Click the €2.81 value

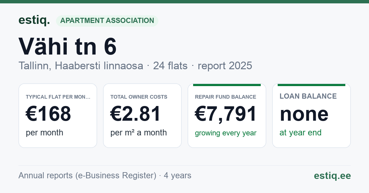[136, 114]
